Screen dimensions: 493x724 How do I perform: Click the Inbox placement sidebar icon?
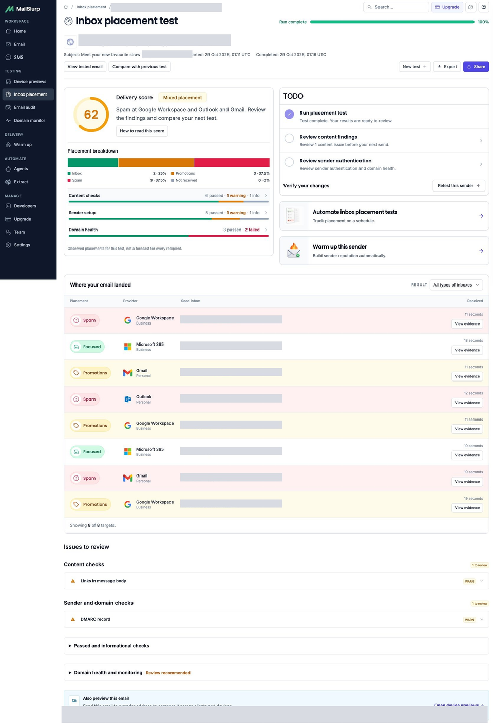pos(8,94)
